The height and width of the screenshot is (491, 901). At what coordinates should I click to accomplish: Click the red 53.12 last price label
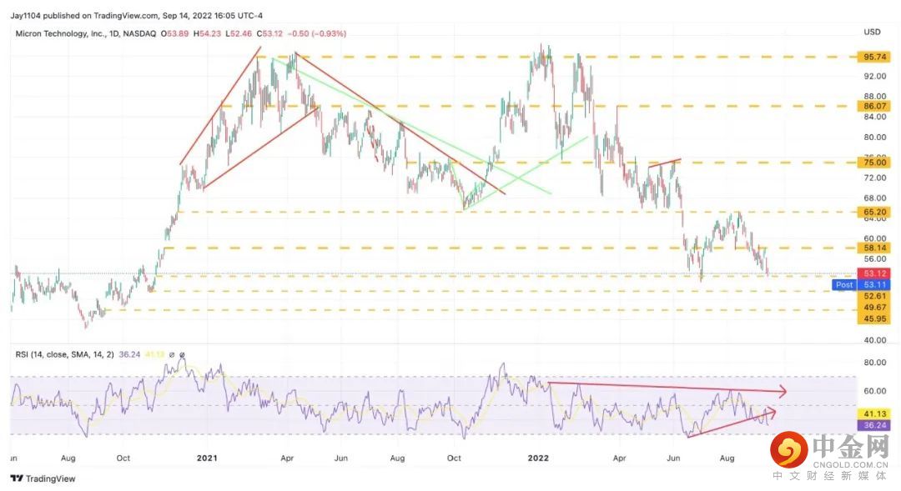(874, 273)
